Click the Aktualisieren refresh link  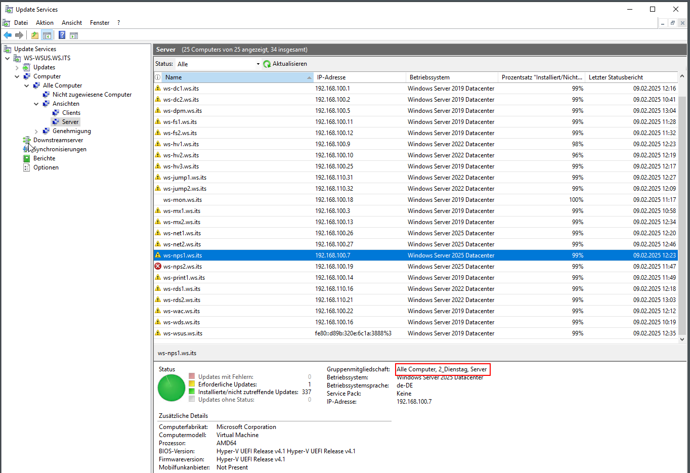pos(290,64)
